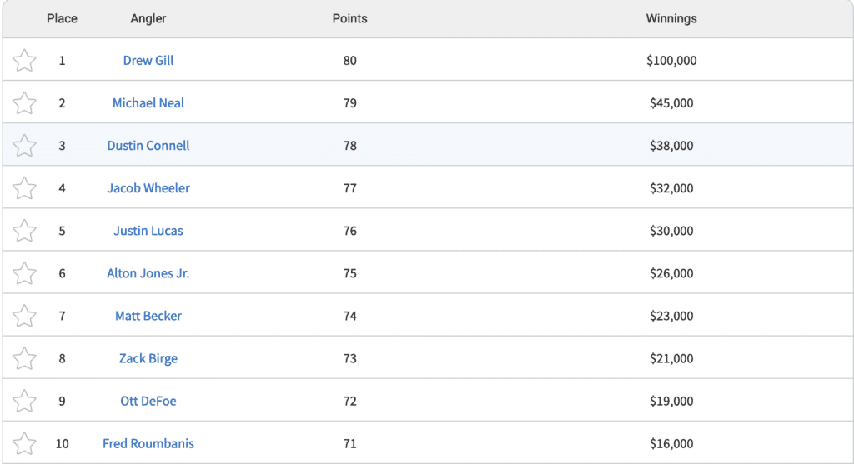
Task: Mark Jacob Wheeler as a favorite
Action: tap(25, 188)
